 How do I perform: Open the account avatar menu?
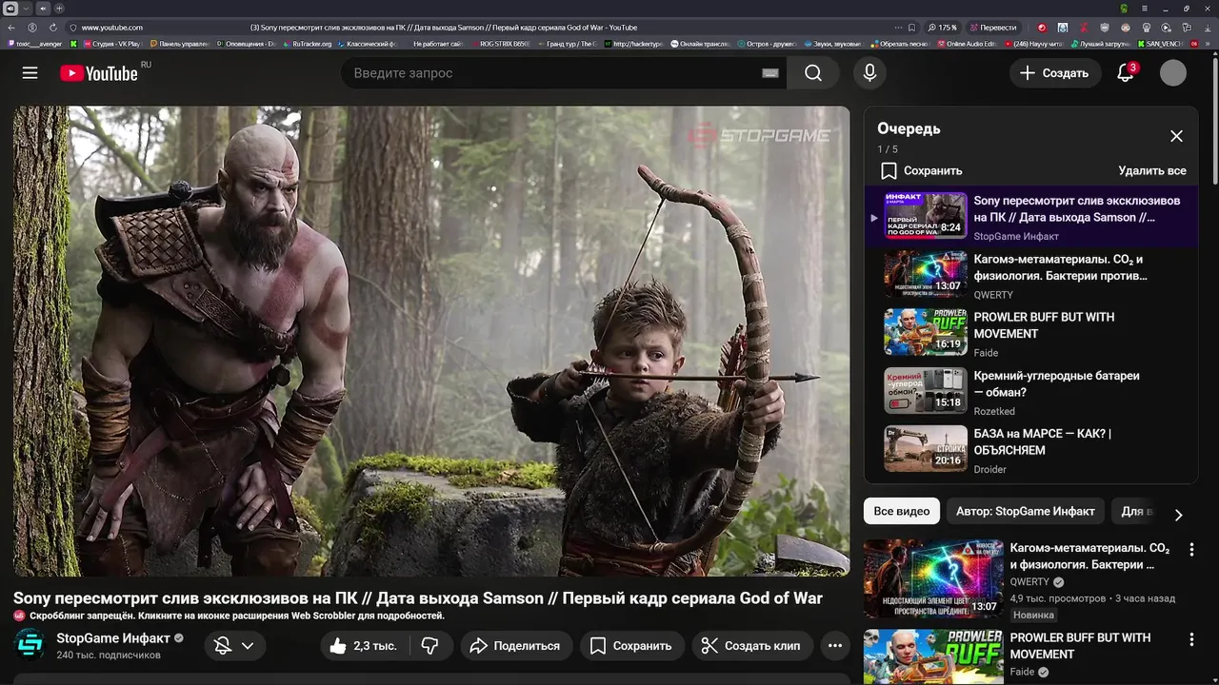point(1173,73)
